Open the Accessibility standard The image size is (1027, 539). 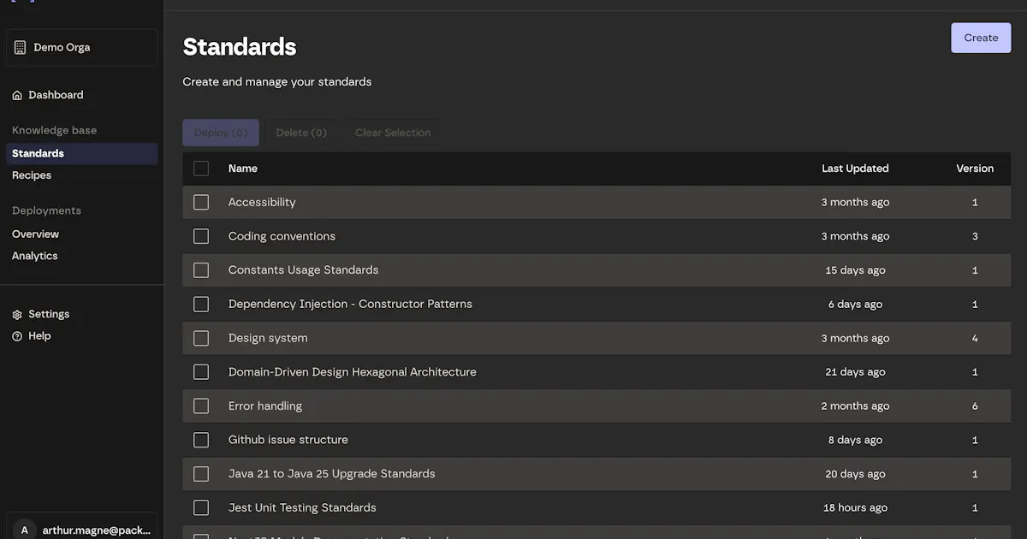tap(262, 202)
